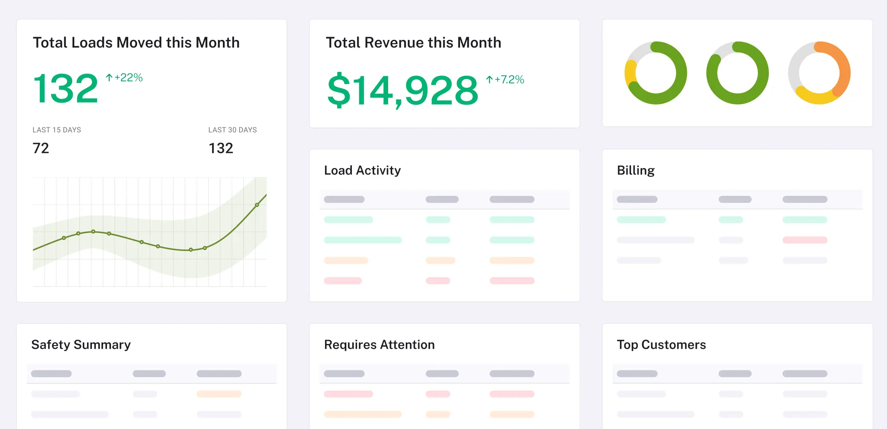Click the LAST 30 DAYS label

click(232, 130)
